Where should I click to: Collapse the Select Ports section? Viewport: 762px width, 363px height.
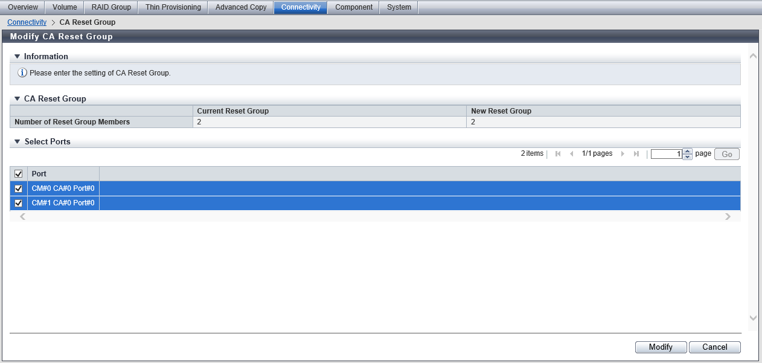pos(18,142)
